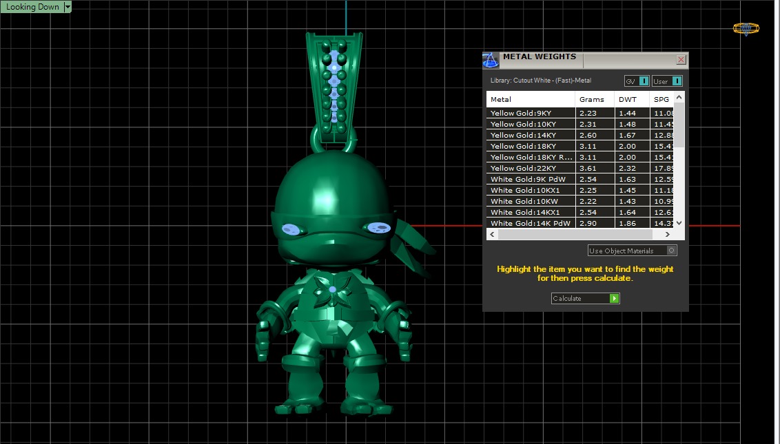This screenshot has height=444, width=780.
Task: Click the vertical scrollbar thumb
Action: pyautogui.click(x=679, y=125)
